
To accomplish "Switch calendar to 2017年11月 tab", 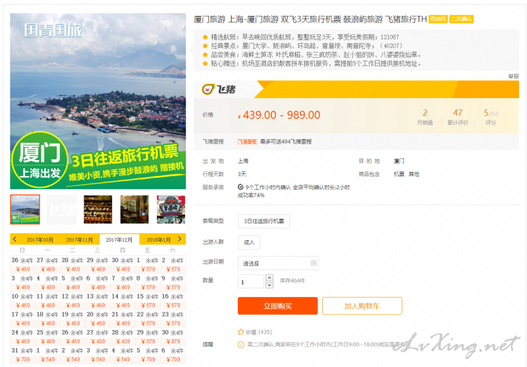I will (x=80, y=240).
